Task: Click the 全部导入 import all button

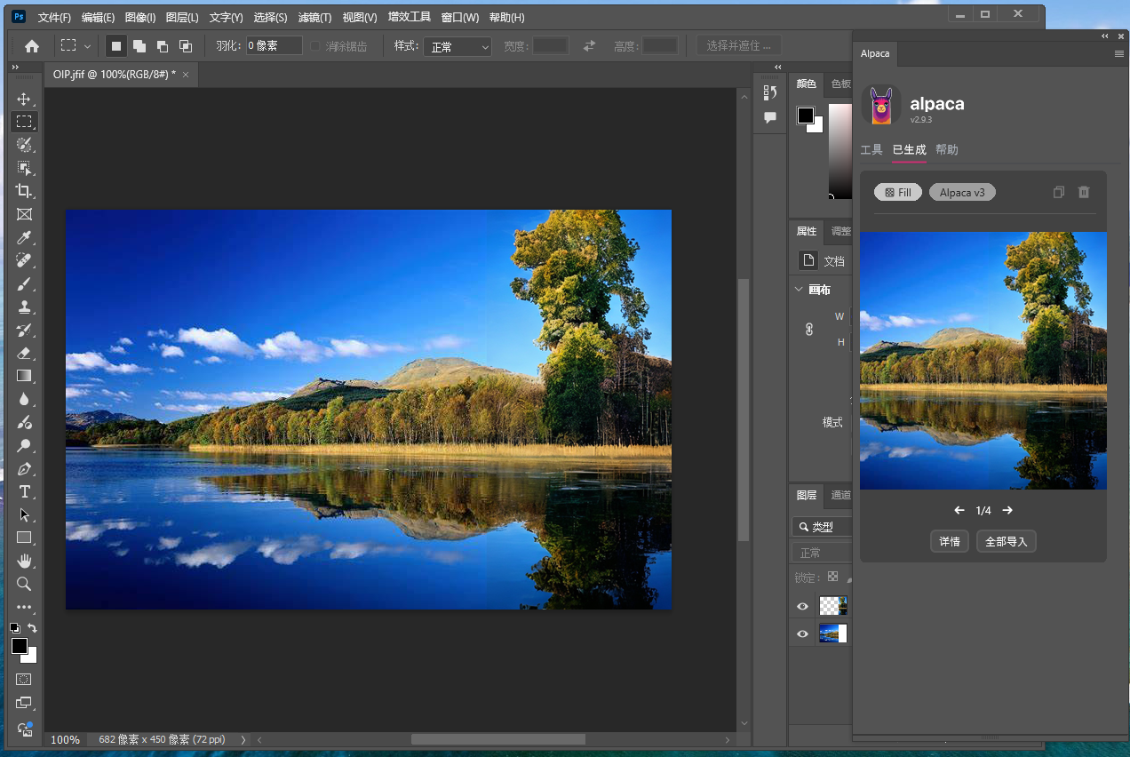Action: click(1006, 541)
